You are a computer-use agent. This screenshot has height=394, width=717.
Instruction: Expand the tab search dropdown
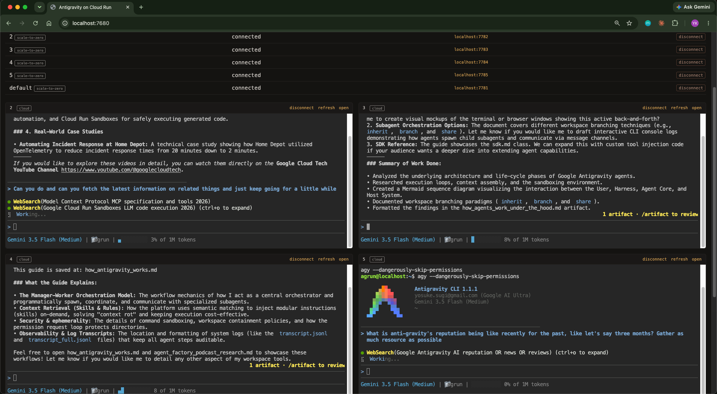pos(39,7)
